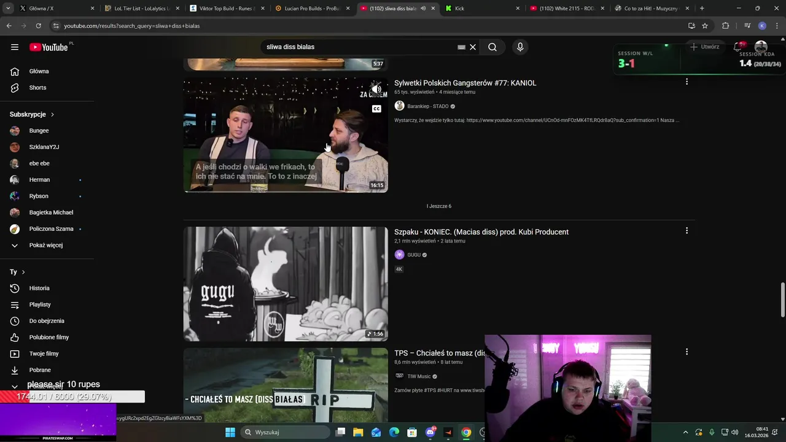Switch to the Co to za Hit! tab
The image size is (786, 442).
coord(652,9)
